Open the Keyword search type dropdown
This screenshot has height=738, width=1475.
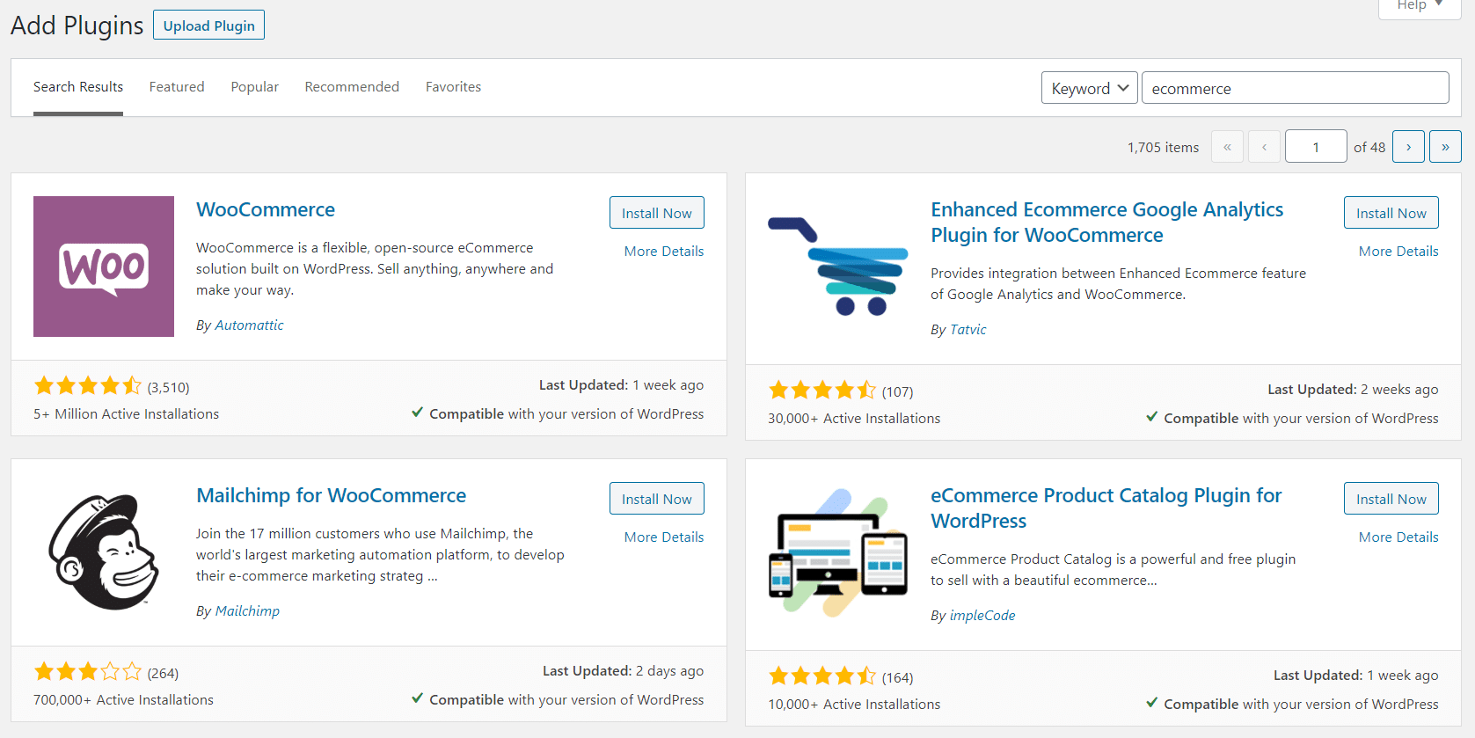(x=1090, y=88)
